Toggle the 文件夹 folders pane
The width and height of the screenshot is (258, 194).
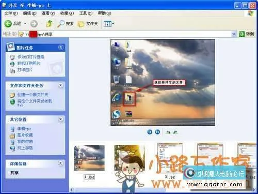click(88, 24)
